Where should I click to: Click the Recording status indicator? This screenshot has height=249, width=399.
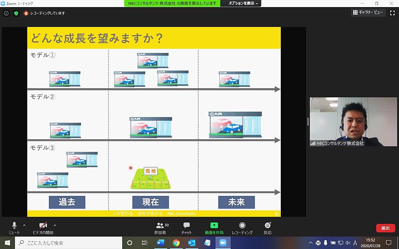click(44, 13)
